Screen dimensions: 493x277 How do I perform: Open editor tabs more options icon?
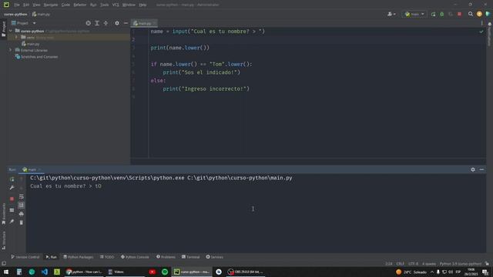pos(481,23)
